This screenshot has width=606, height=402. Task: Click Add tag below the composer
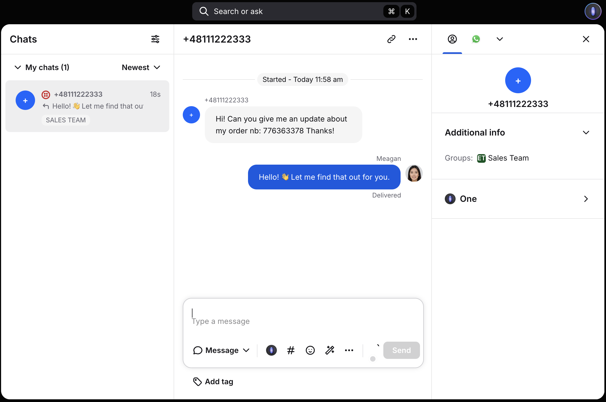214,382
